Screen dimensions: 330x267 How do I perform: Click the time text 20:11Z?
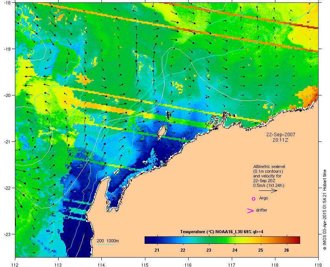tap(280, 140)
